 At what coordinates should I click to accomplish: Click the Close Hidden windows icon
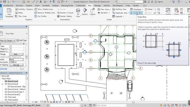176,10
